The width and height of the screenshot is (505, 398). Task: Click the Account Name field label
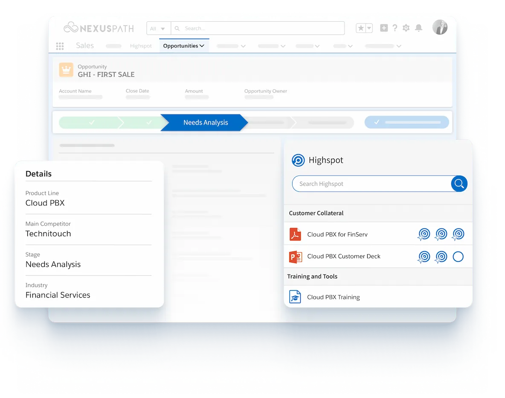[x=75, y=91]
